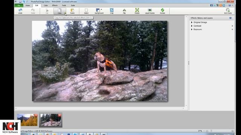Click the horizontal scrollbar left arrow
This screenshot has height=135, width=241.
[16, 108]
